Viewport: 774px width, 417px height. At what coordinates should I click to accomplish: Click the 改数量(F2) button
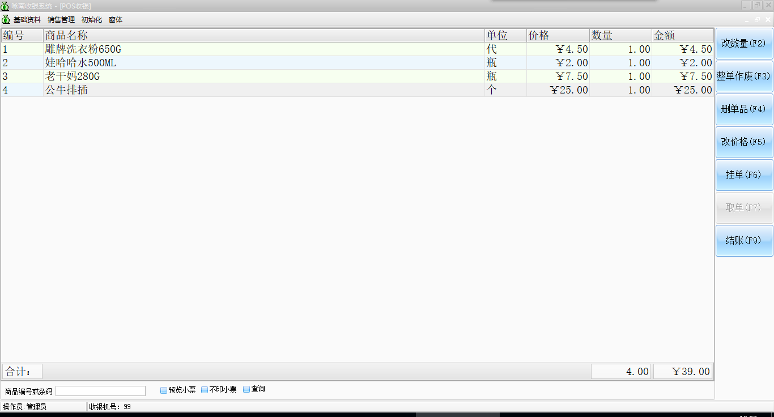pyautogui.click(x=744, y=44)
